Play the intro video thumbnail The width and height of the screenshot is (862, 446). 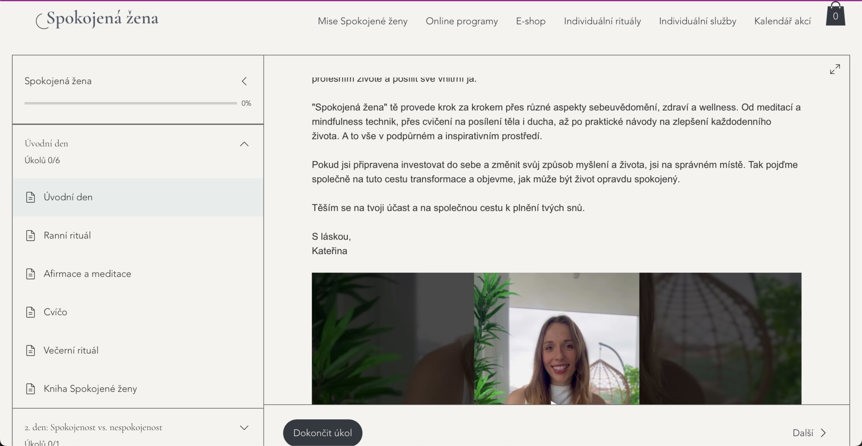pos(556,338)
